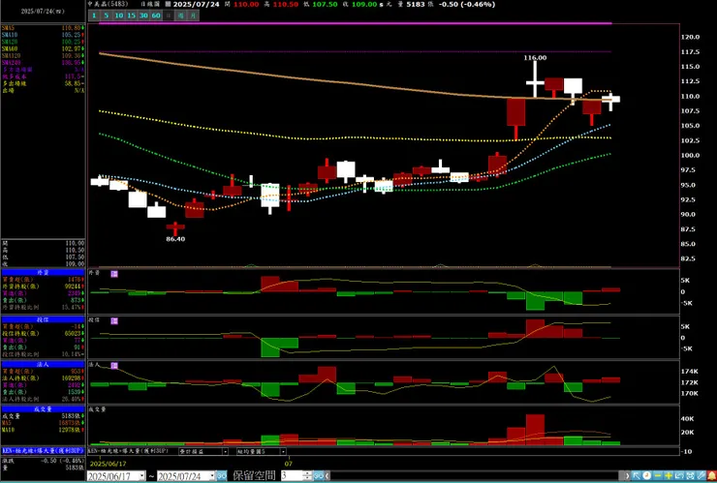Click the clock icon in bottom toolbar
Screen dimensions: 717x483
(x=646, y=475)
